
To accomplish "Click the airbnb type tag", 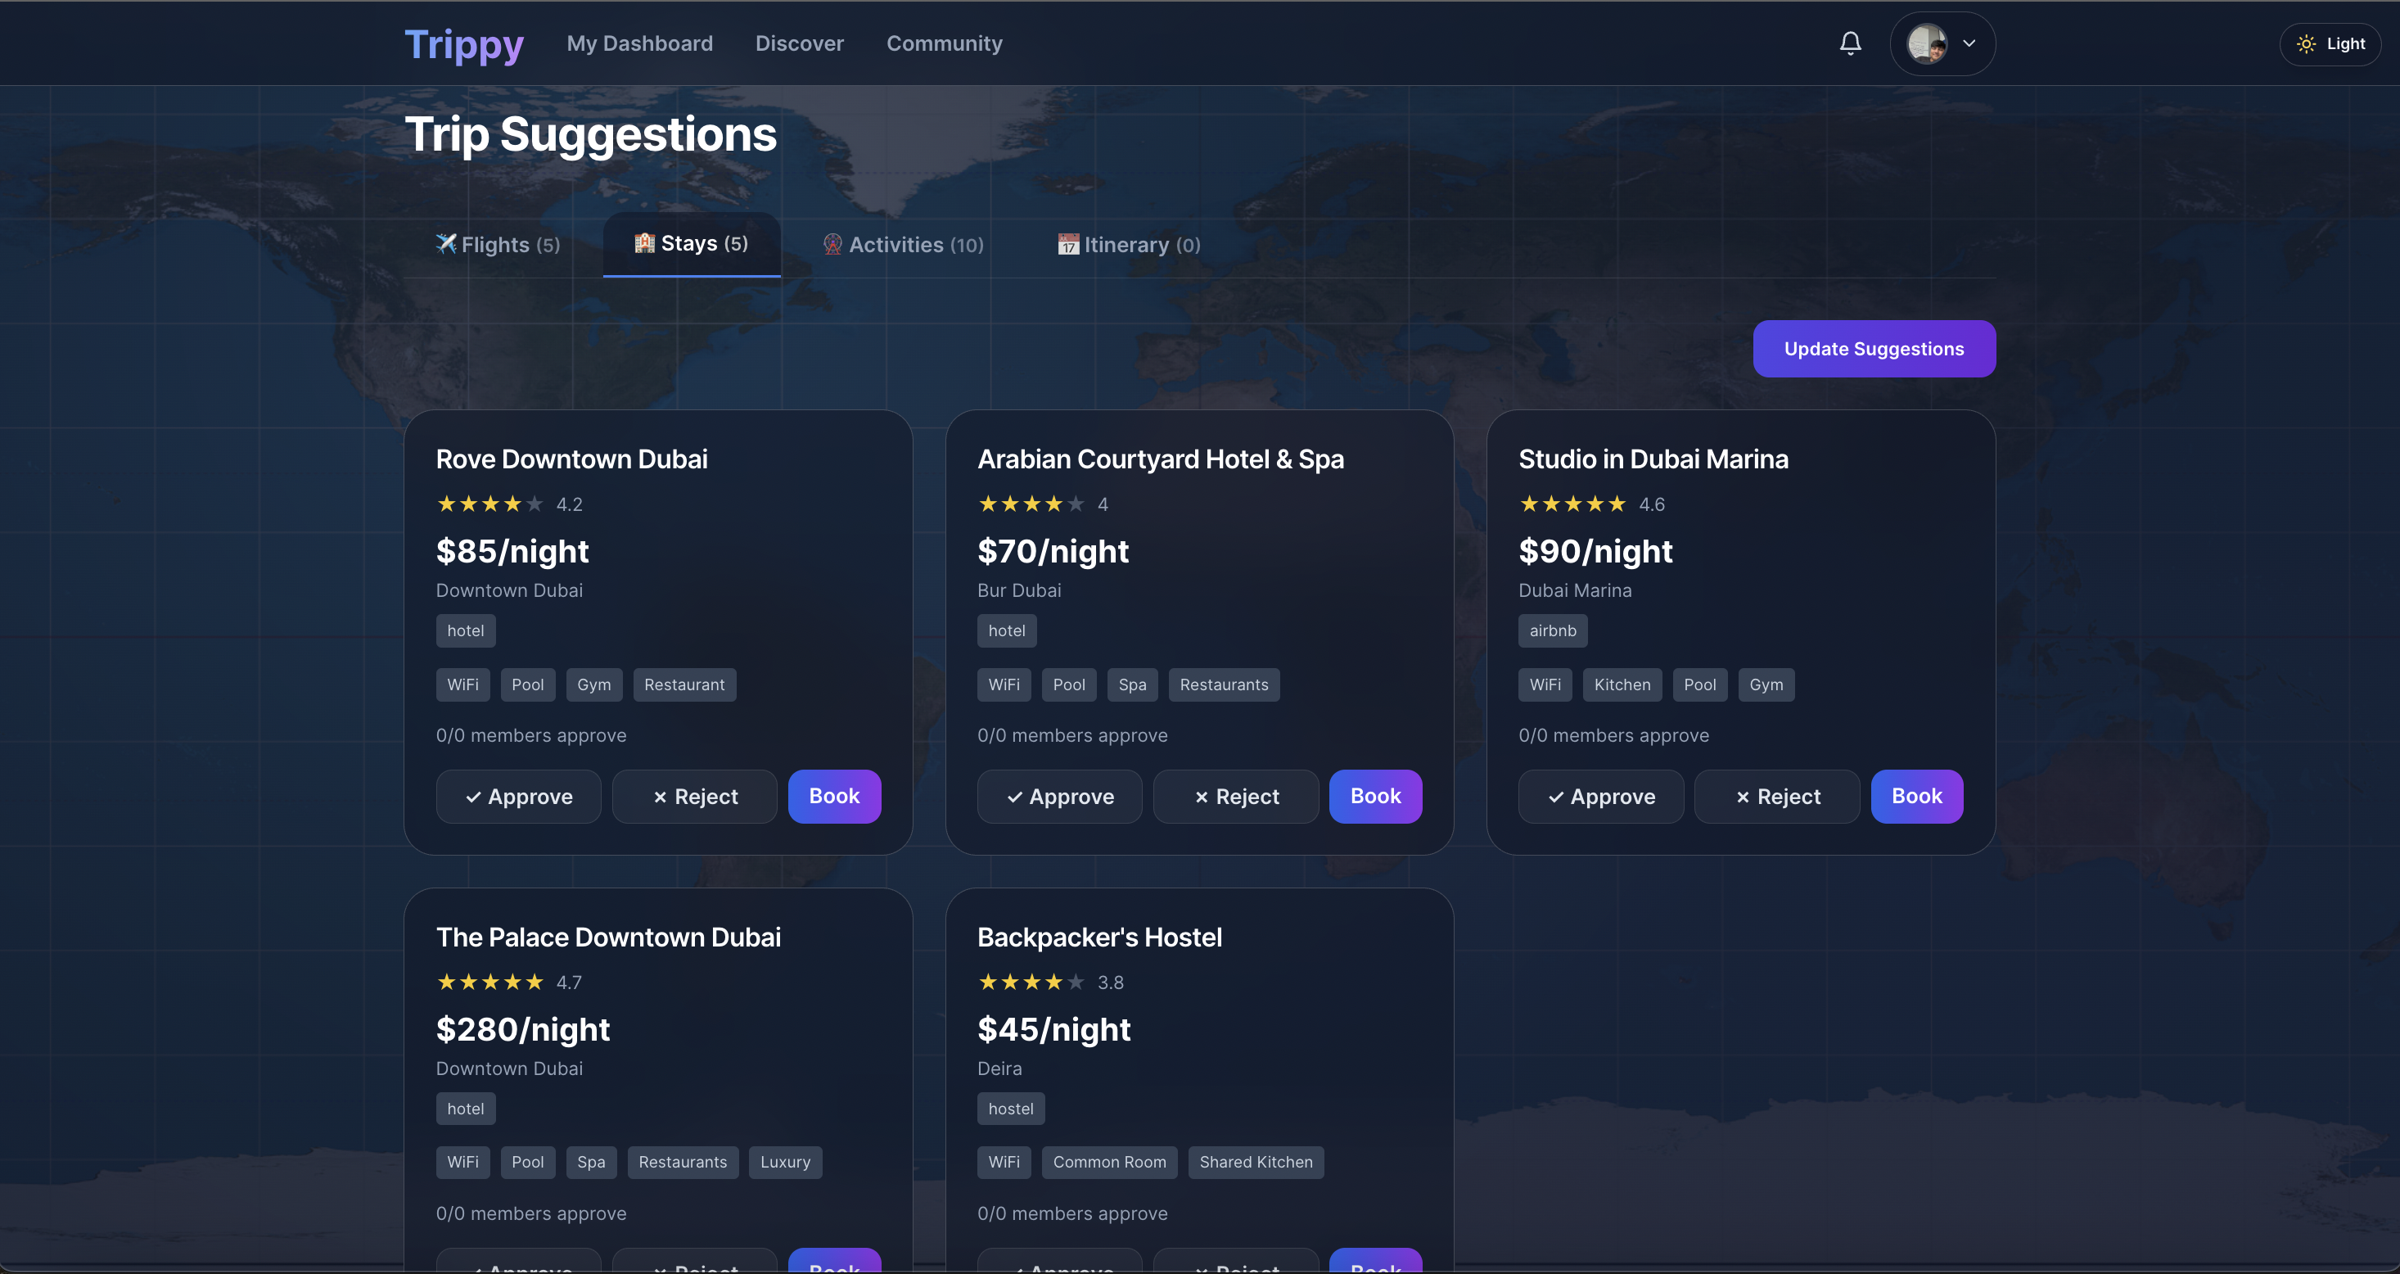I will (x=1552, y=631).
